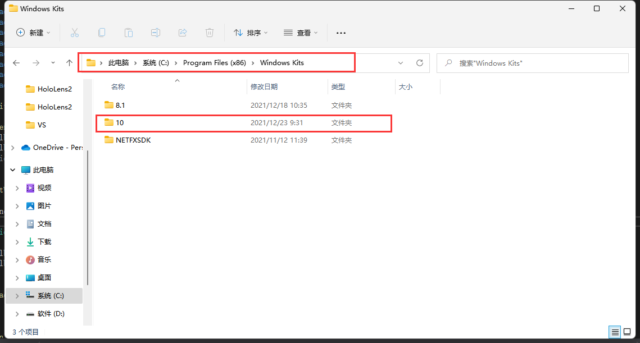Click 系统 (C:) breadcrumb in address bar
640x343 pixels.
(x=156, y=63)
